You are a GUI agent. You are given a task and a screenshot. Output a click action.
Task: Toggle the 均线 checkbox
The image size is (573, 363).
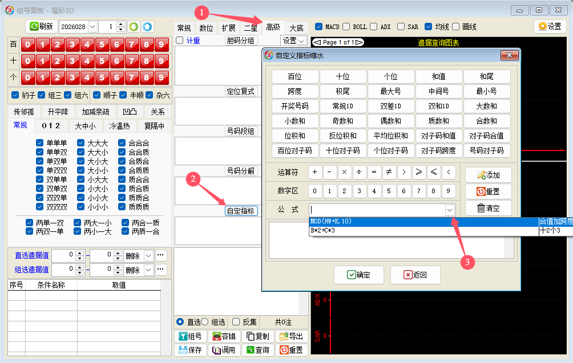click(x=428, y=27)
